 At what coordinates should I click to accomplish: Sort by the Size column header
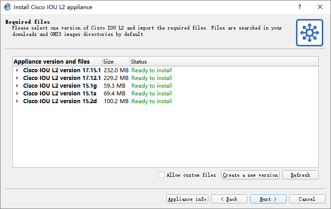point(115,62)
